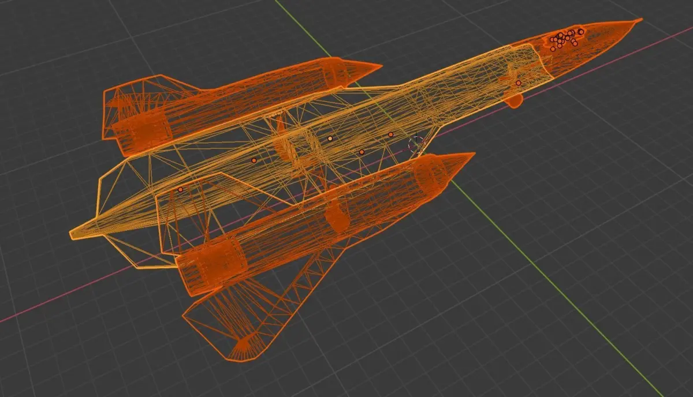Click the 3D cursor crosshair beside the fuselage
693x397 pixels.
pyautogui.click(x=416, y=145)
